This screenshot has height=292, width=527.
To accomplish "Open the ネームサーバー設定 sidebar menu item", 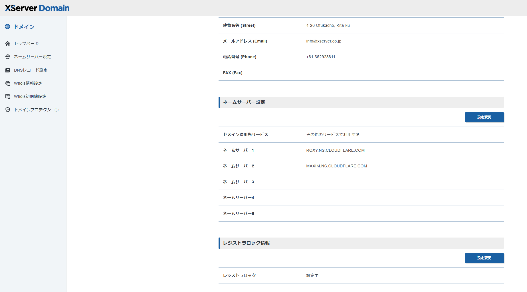I will [32, 57].
